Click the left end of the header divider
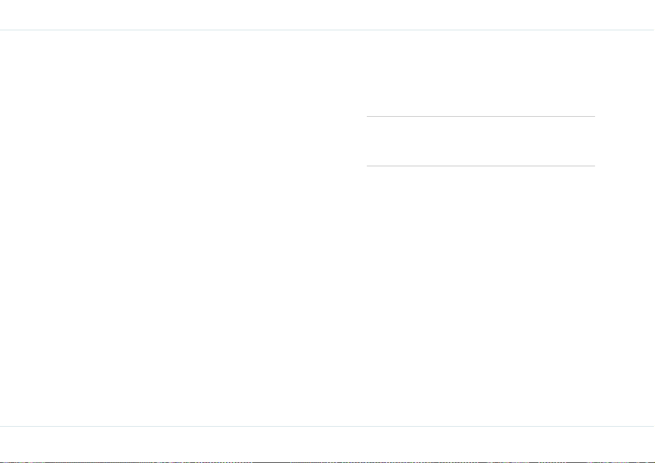The image size is (655, 463). click(x=2, y=30)
